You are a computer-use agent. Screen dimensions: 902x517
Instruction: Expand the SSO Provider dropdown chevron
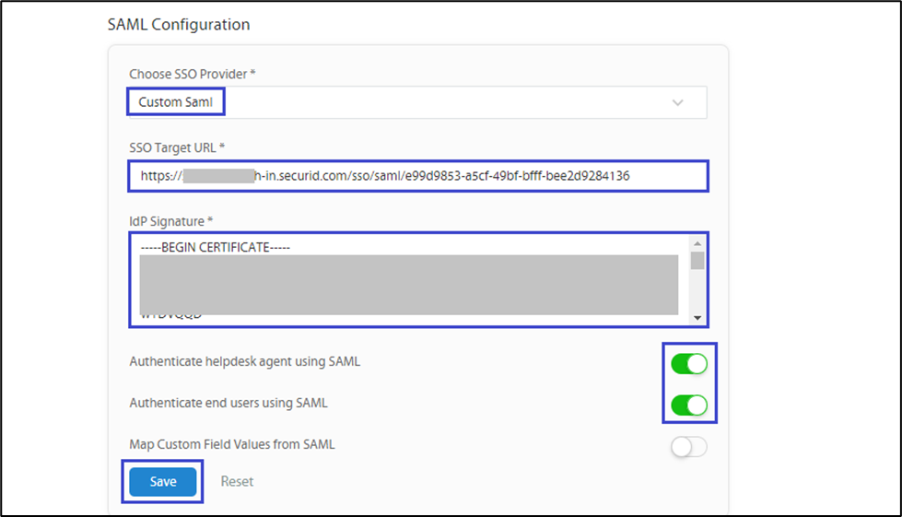click(678, 102)
